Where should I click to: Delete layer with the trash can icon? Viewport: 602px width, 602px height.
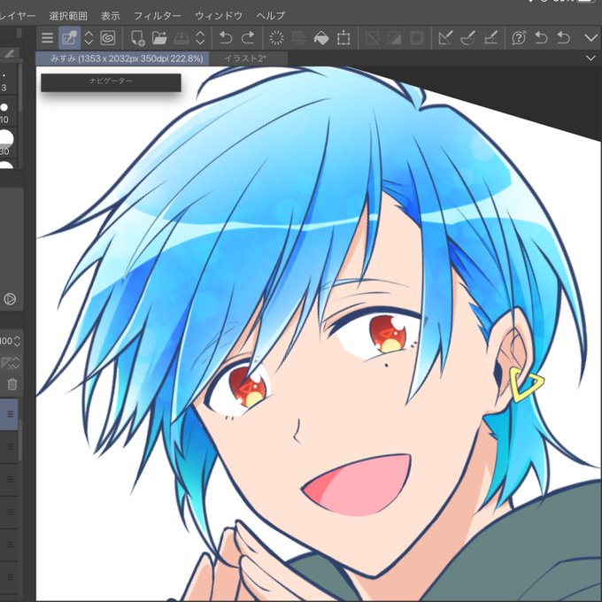12,384
